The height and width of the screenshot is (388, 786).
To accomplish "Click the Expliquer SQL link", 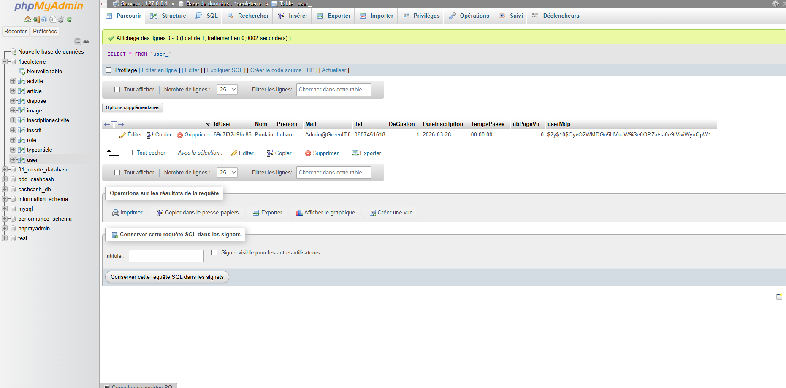I will pos(225,70).
